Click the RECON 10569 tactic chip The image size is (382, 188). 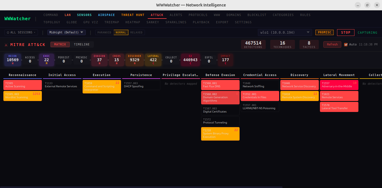click(13, 60)
